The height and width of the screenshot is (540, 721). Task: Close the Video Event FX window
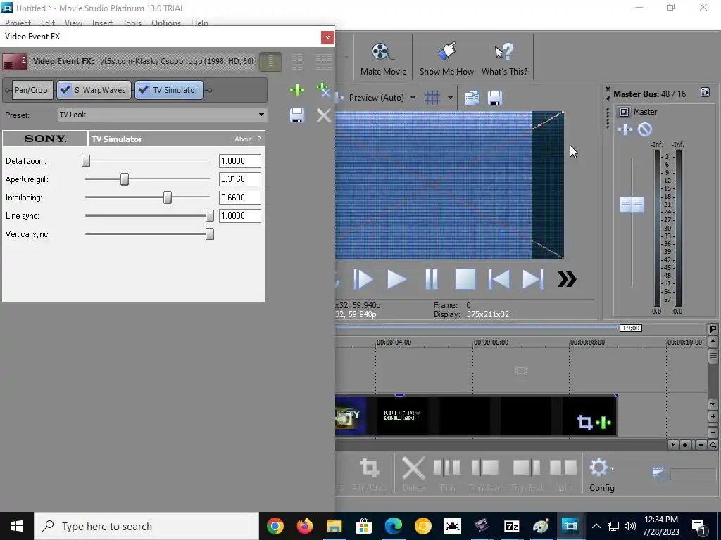click(327, 38)
